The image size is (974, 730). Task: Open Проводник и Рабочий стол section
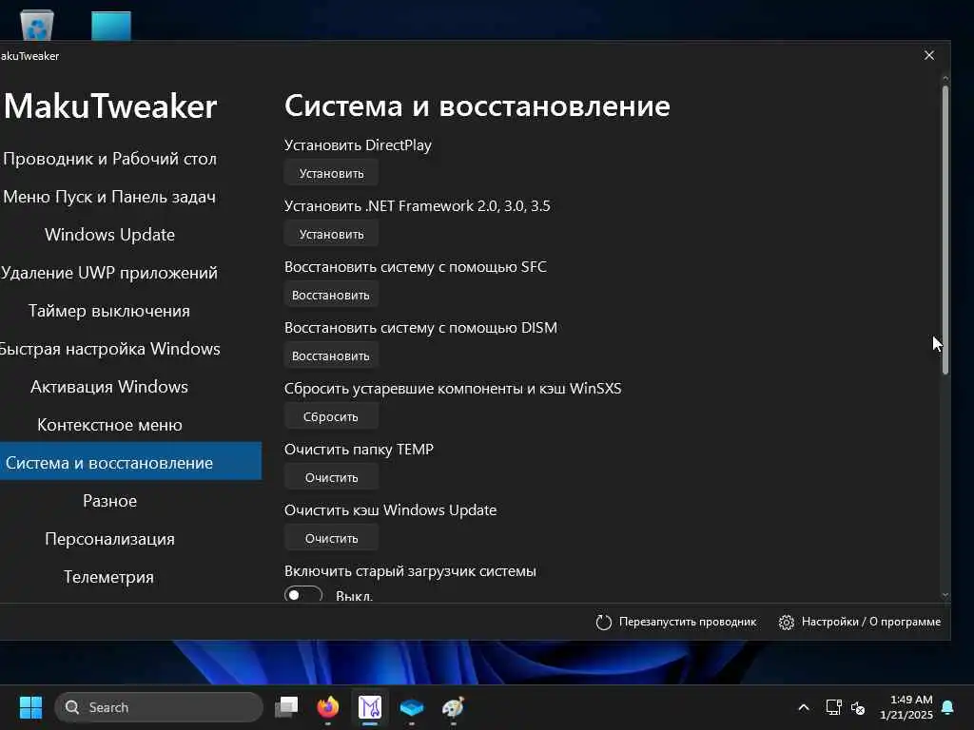pyautogui.click(x=110, y=159)
